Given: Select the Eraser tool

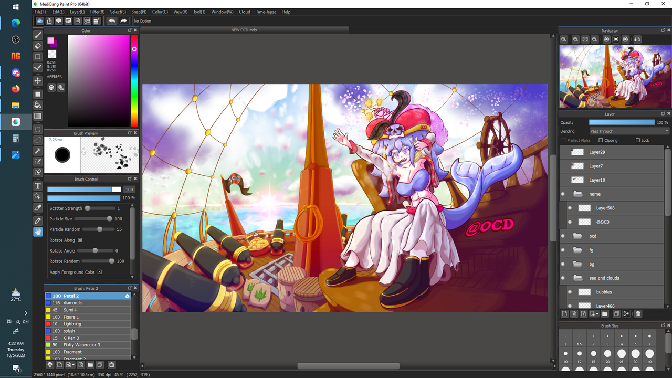Looking at the screenshot, I should 38,46.
